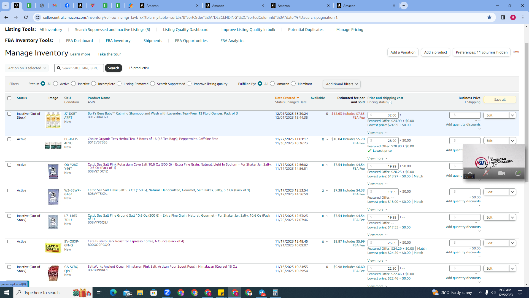Start video from Zoom floating panel camera icon
Screen dimensions: 529x298
click(501, 173)
